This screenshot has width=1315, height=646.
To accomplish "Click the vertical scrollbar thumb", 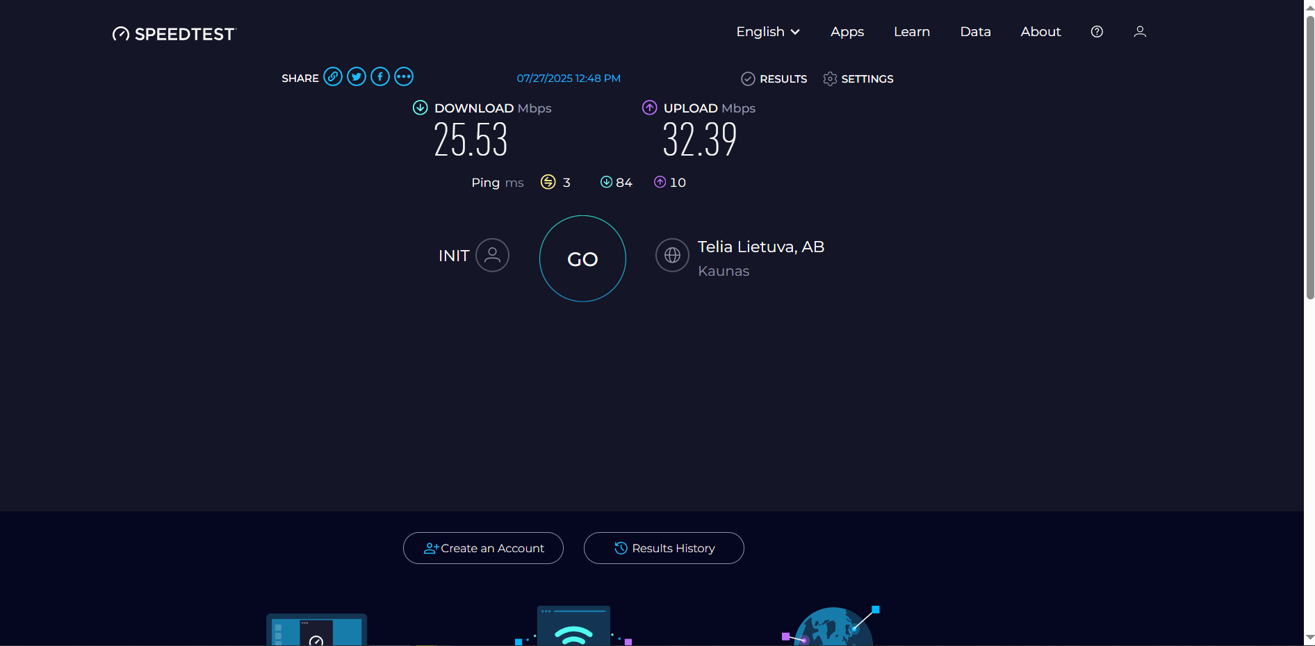I will pos(1310,157).
